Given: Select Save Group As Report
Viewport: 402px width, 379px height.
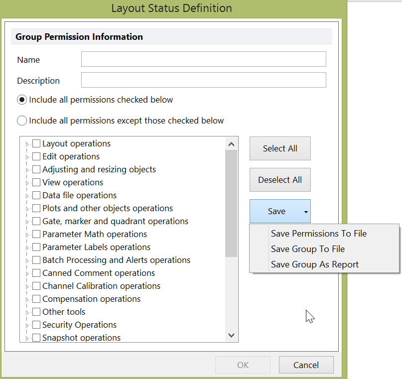Looking at the screenshot, I should (314, 264).
